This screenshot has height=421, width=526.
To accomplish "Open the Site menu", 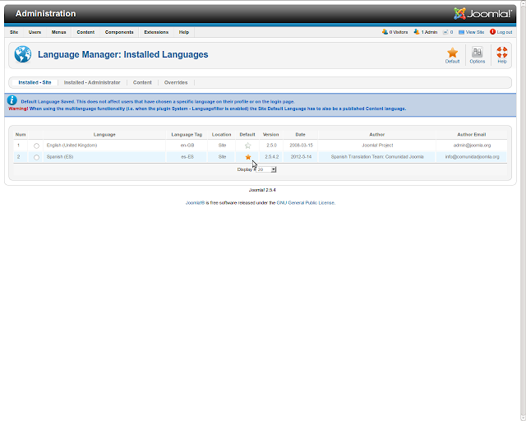I will (x=14, y=32).
